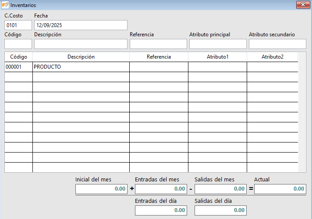This screenshot has height=219, width=312.
Task: Click the Atributo1 column header
Action: tap(218, 57)
